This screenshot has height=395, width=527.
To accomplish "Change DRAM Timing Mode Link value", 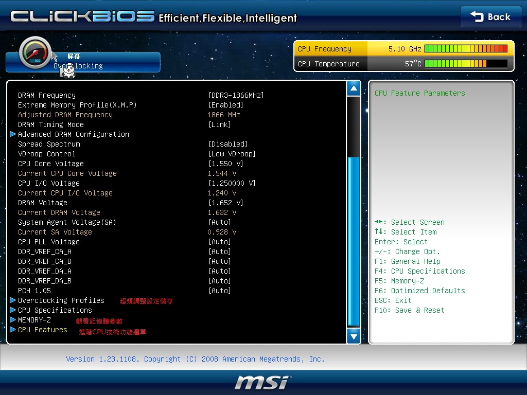I will tap(219, 124).
